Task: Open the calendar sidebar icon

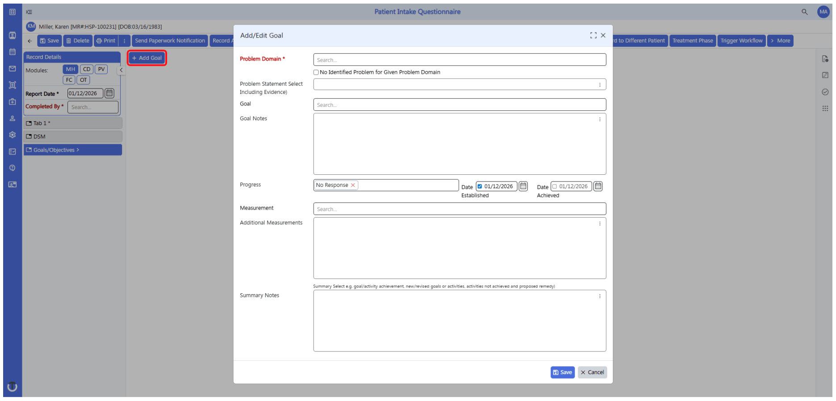Action: click(x=13, y=52)
